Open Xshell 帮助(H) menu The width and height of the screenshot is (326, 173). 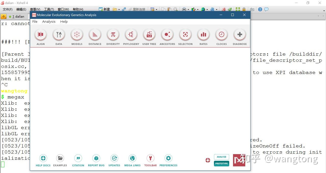78,9
